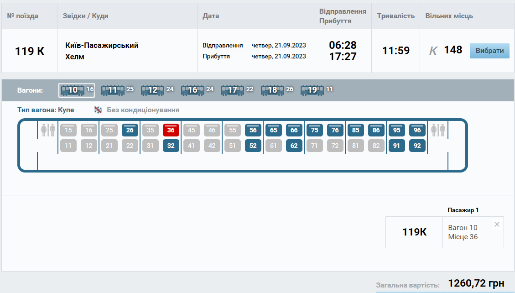Pick wagon 18 from car list

pyautogui.click(x=272, y=90)
